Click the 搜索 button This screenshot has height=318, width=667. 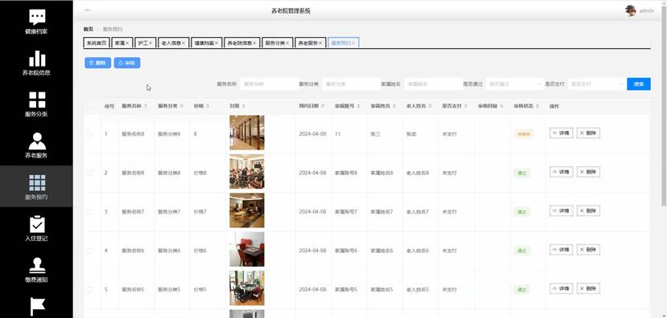point(639,84)
